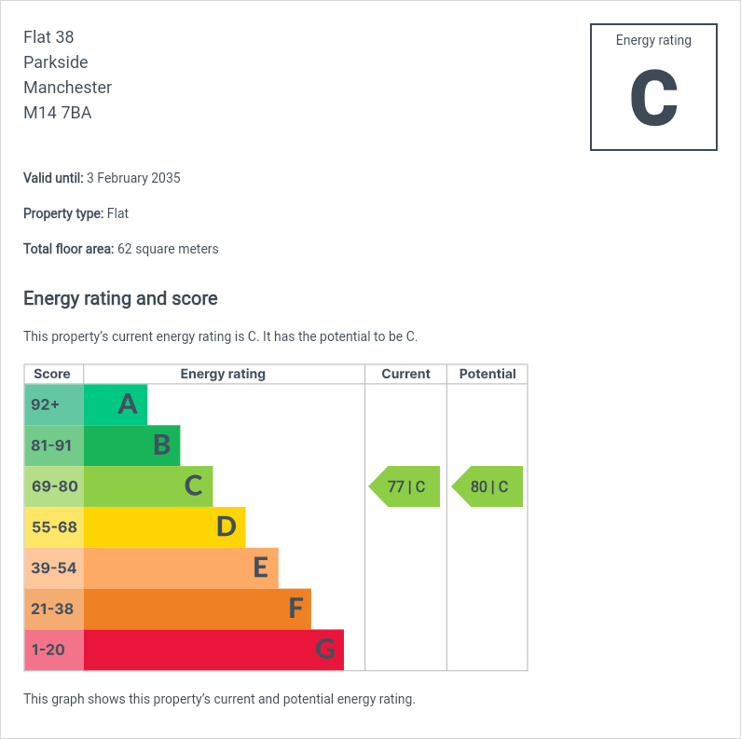Click the current 77 | C arrow marker
This screenshot has height=739, width=741.
[405, 486]
